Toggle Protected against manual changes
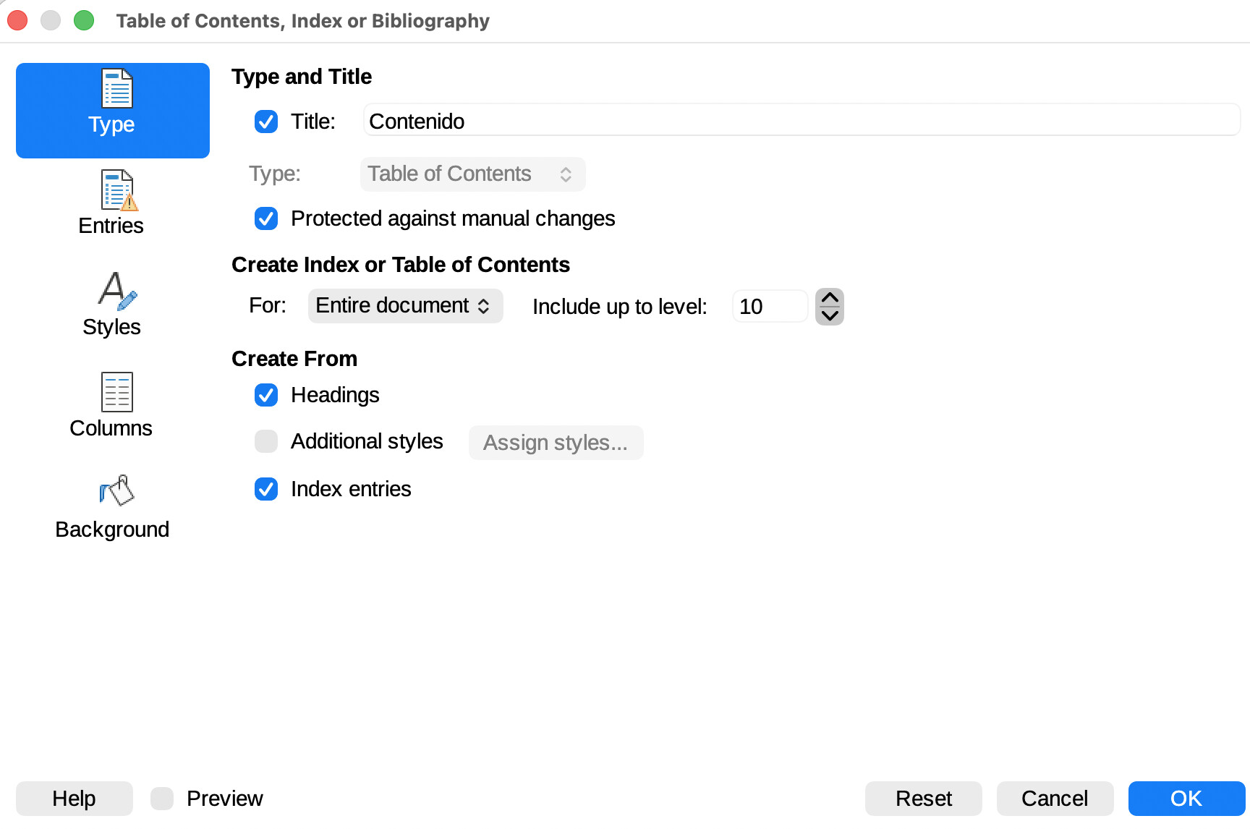This screenshot has width=1250, height=829. click(x=266, y=218)
